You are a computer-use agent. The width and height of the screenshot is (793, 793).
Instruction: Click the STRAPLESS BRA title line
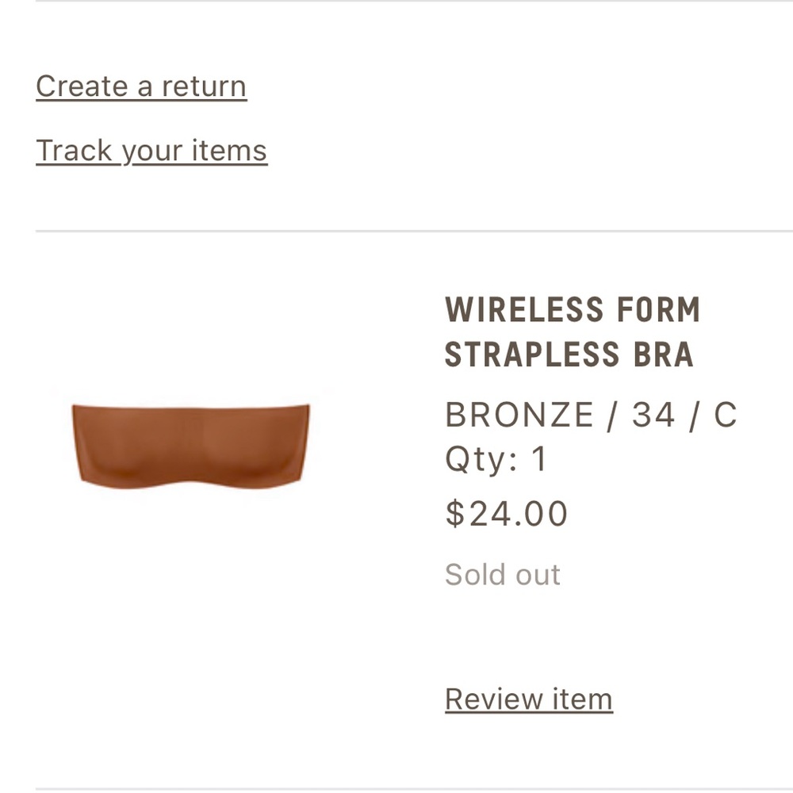pos(569,356)
